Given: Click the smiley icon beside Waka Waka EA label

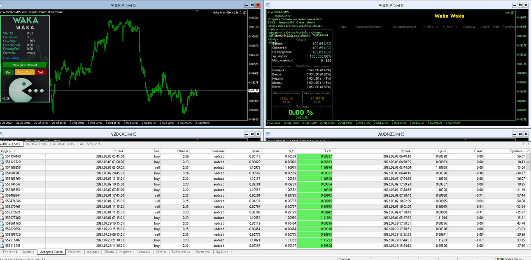Looking at the screenshot, I should [245, 12].
